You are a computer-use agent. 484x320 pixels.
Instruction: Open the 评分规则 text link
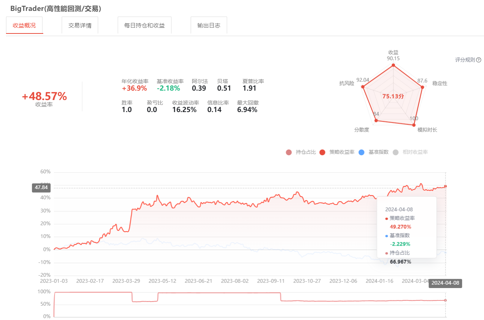point(465,60)
